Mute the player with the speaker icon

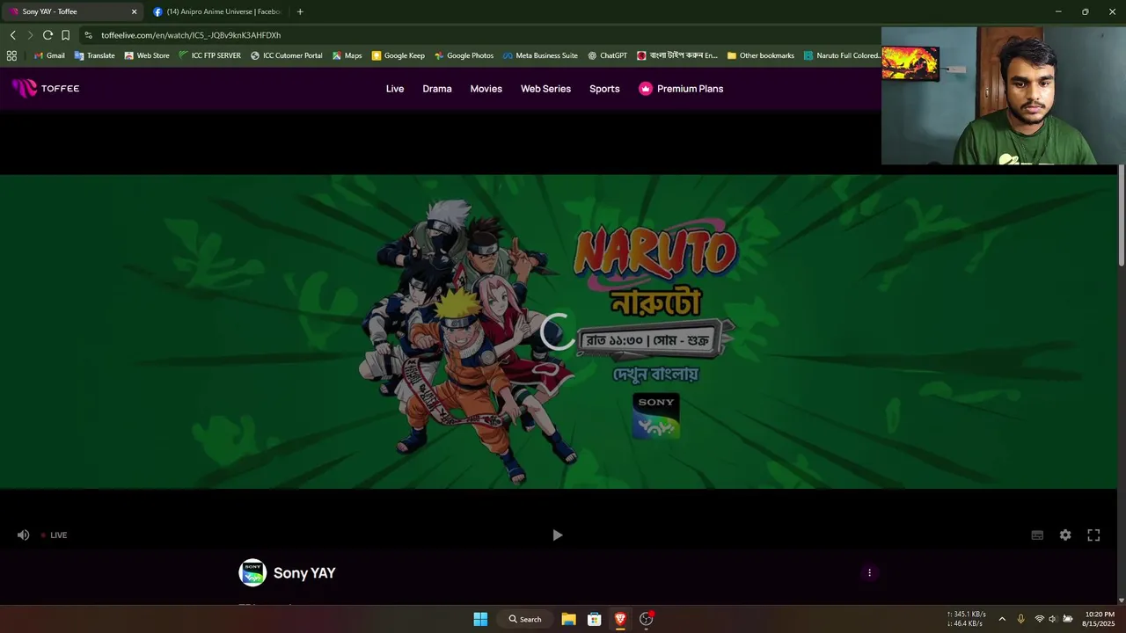(x=24, y=535)
